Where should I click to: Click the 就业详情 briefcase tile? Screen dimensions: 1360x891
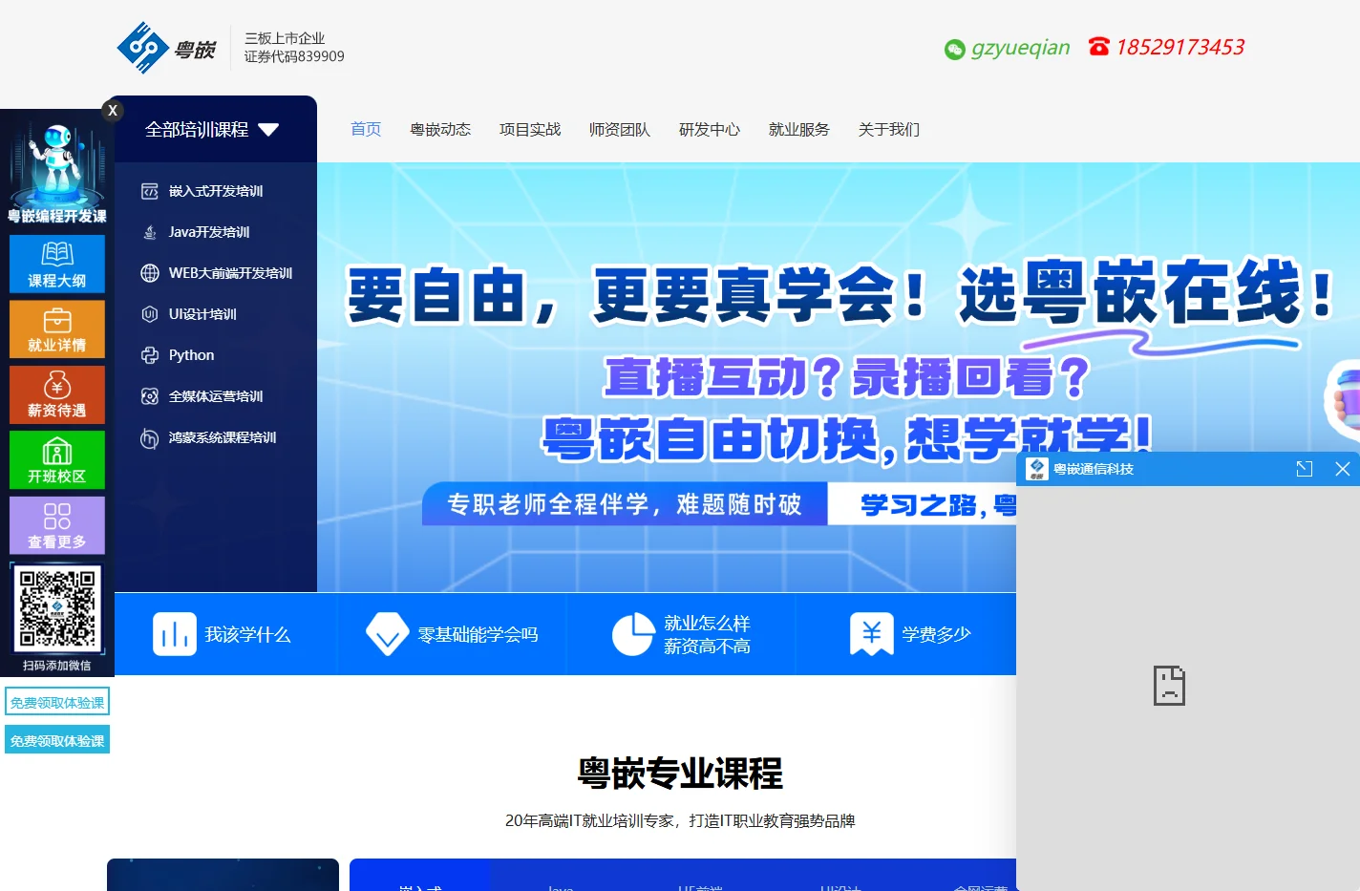[x=57, y=329]
